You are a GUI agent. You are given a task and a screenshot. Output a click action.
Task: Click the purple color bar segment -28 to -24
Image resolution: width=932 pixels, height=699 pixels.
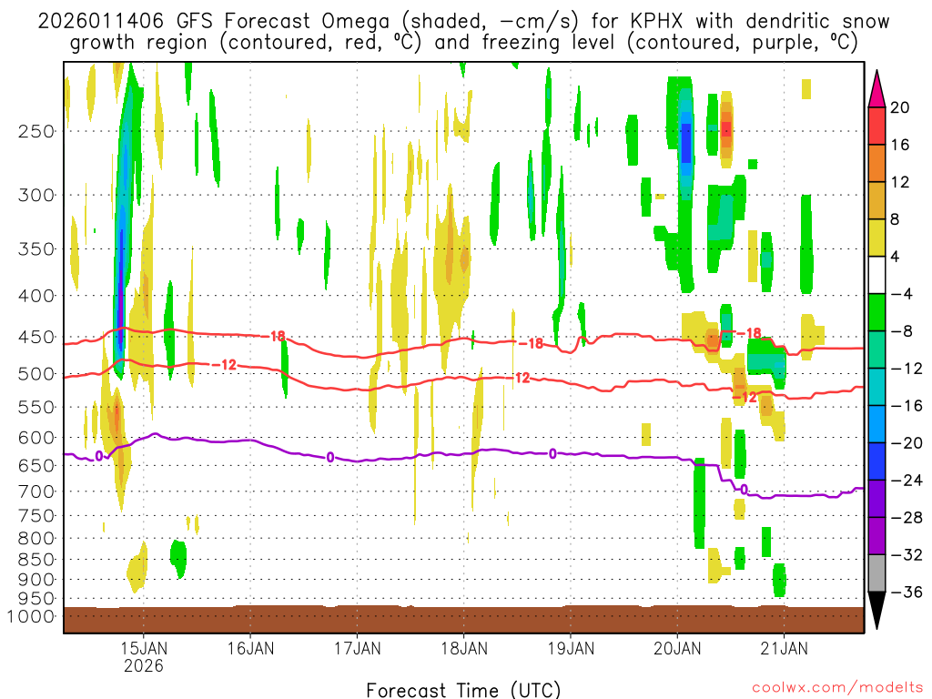[876, 499]
